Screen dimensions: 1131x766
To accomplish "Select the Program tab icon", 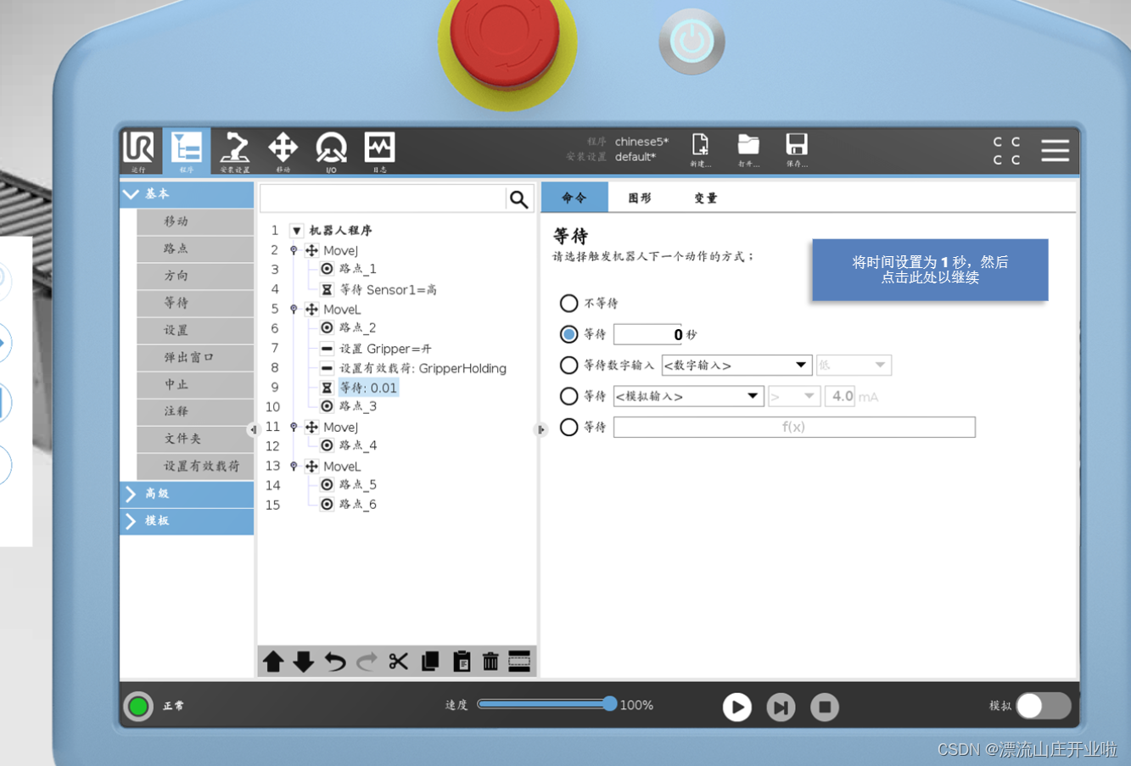I will (186, 151).
